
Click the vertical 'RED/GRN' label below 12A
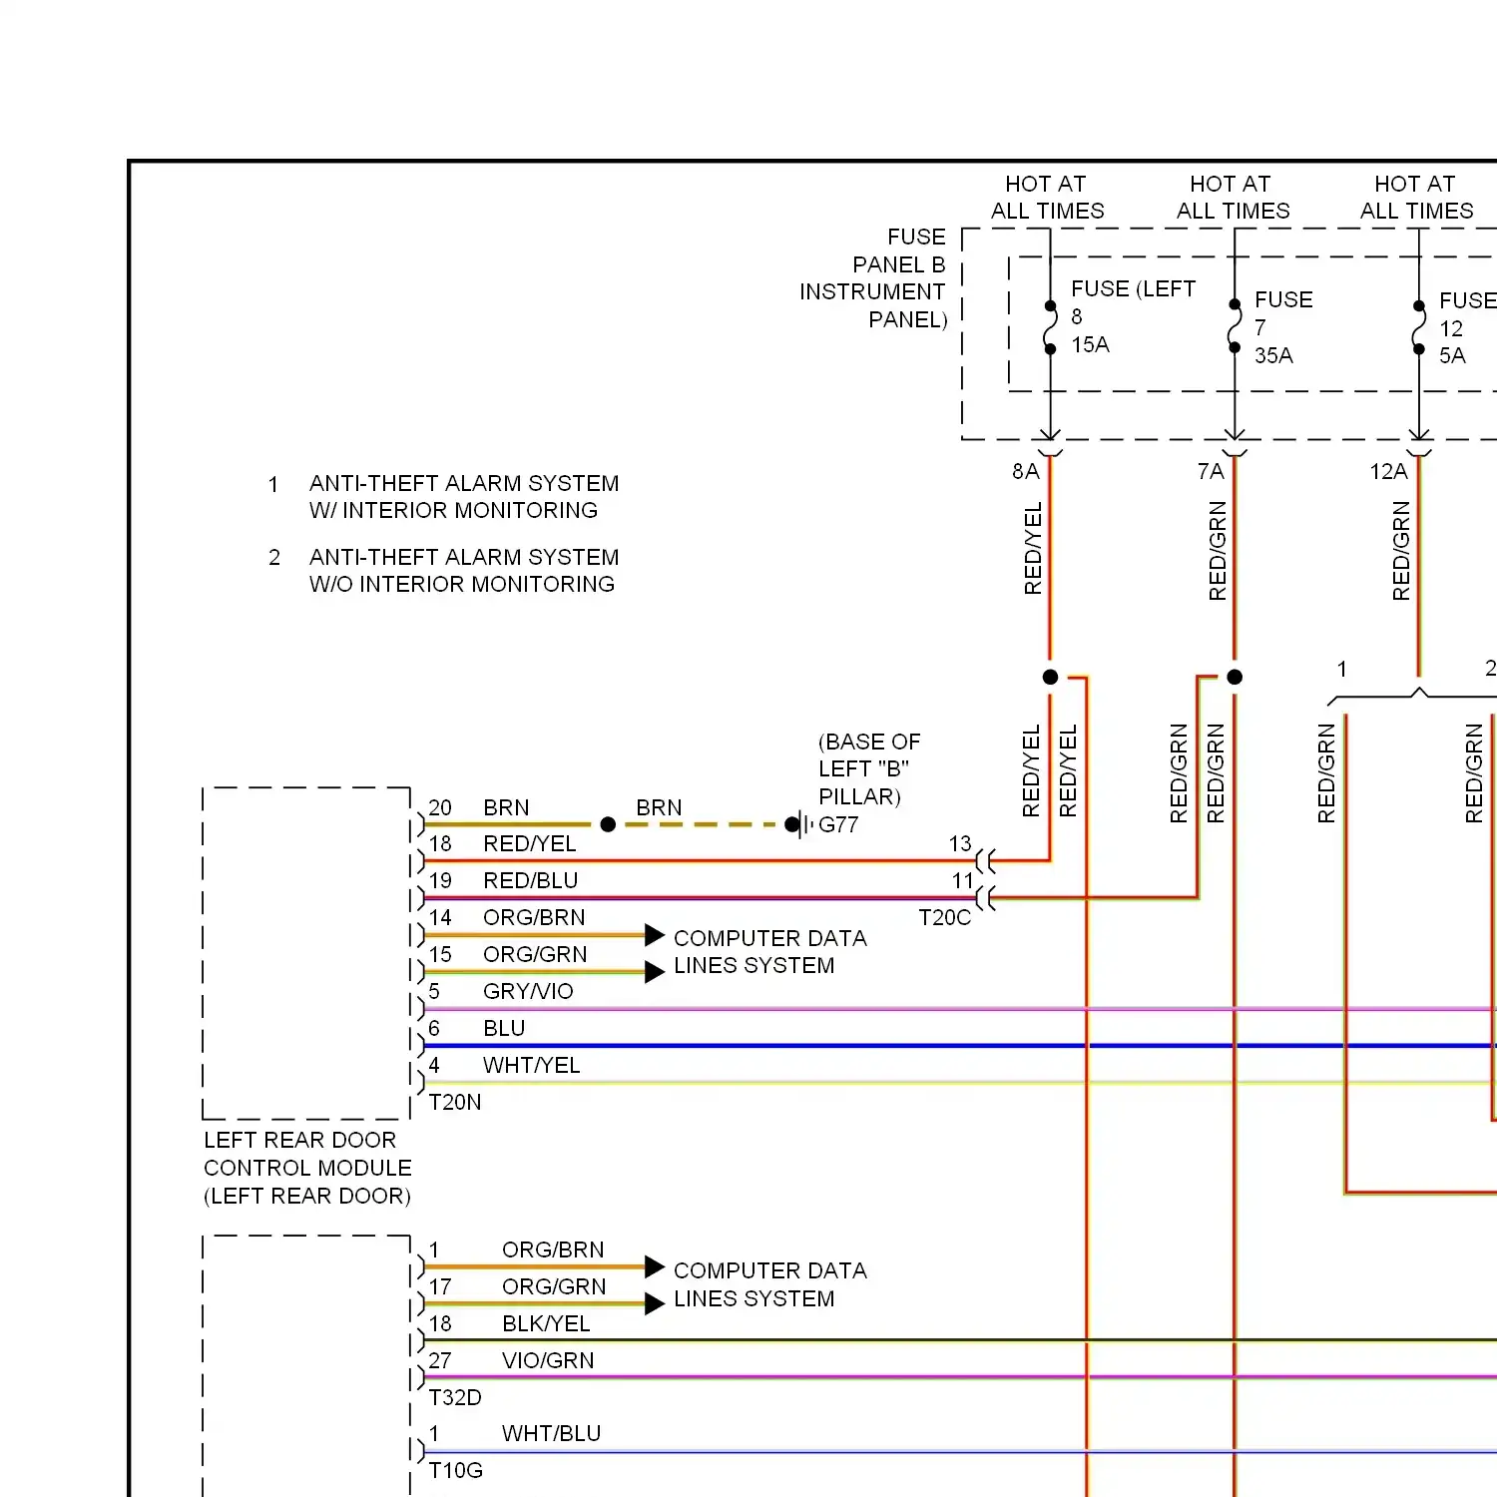tap(1401, 551)
